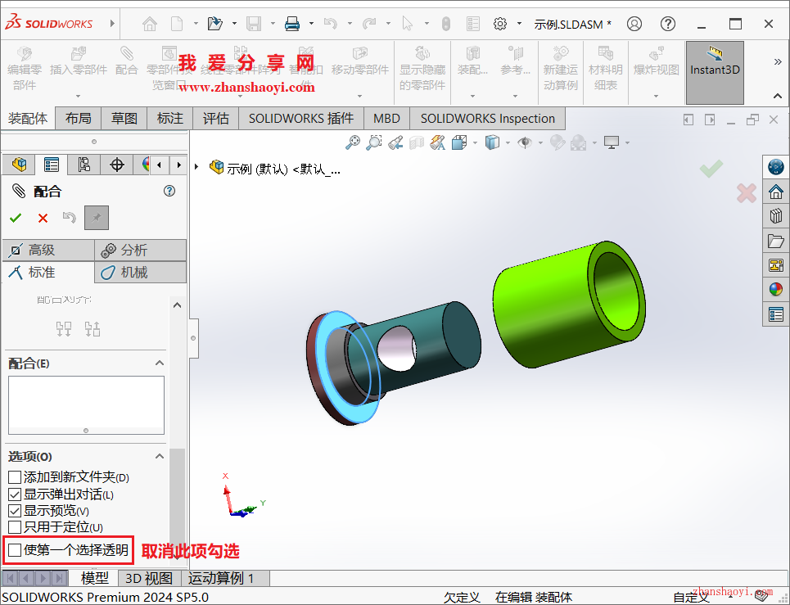Click the Rebuild traffic light icon
This screenshot has height=605, width=790.
[446, 24]
